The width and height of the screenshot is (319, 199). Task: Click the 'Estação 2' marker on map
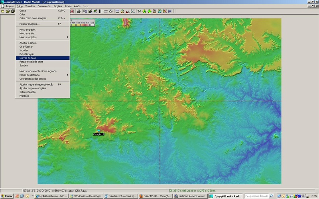pyautogui.click(x=98, y=131)
